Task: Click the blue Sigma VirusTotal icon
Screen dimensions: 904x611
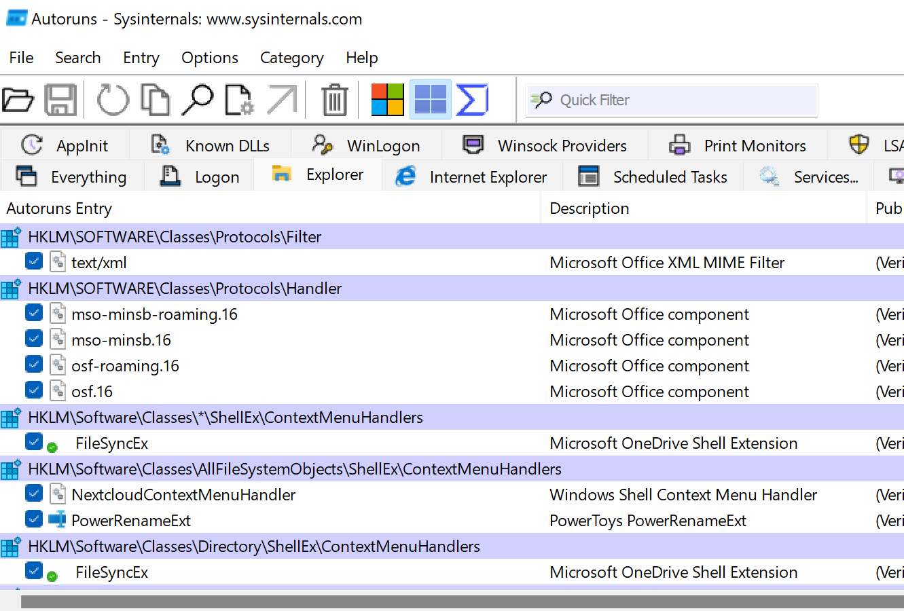Action: [473, 100]
